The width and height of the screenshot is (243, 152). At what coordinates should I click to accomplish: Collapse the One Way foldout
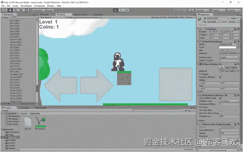point(198,107)
